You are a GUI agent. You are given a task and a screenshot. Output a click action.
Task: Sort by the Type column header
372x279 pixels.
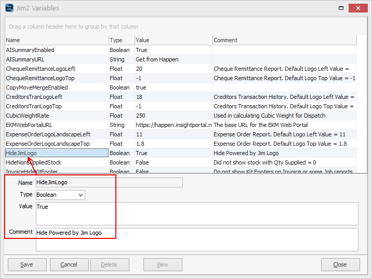coord(122,40)
